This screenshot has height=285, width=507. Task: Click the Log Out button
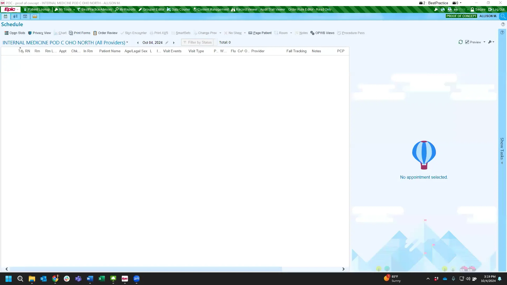pos(496,9)
